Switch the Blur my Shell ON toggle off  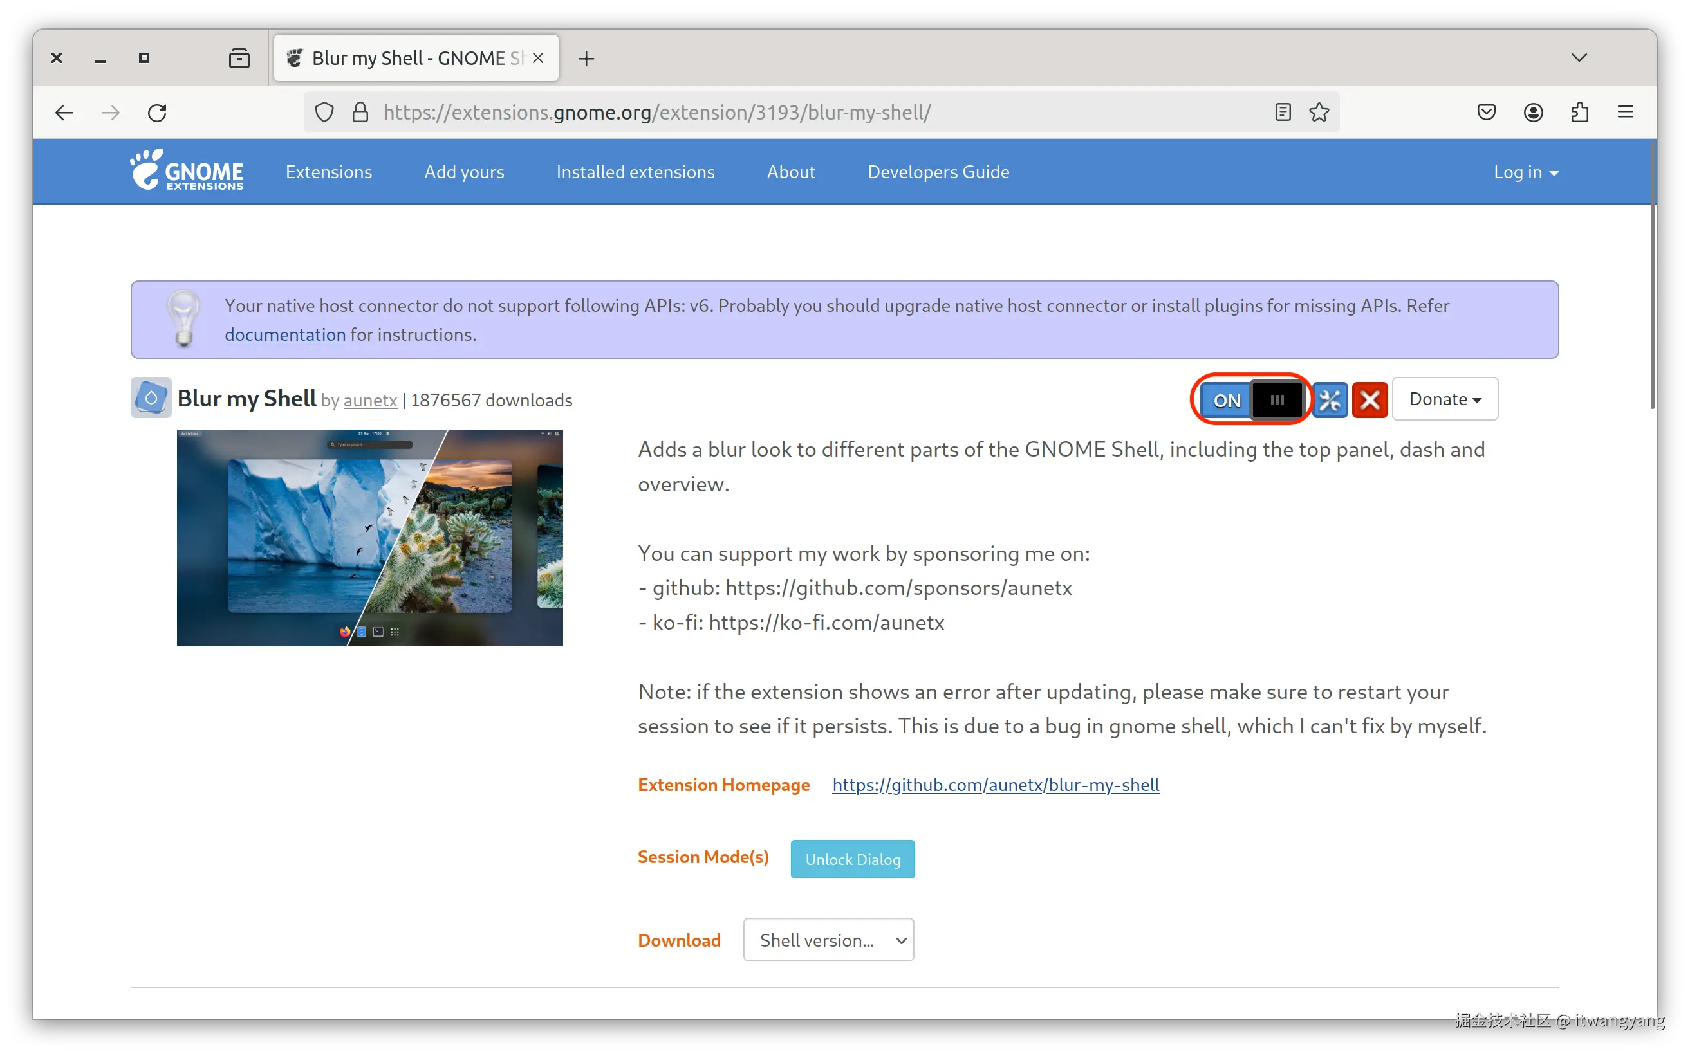pyautogui.click(x=1251, y=400)
